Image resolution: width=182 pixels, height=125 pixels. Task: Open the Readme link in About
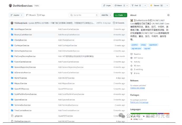coord(135,54)
